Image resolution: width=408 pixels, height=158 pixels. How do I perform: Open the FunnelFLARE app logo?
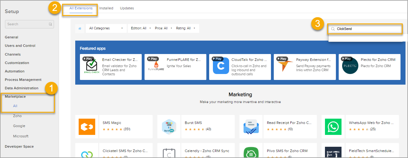pos(156,66)
